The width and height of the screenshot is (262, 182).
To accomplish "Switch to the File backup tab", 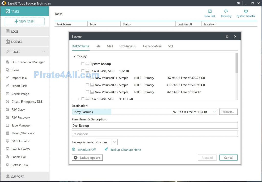I will [x=98, y=46].
